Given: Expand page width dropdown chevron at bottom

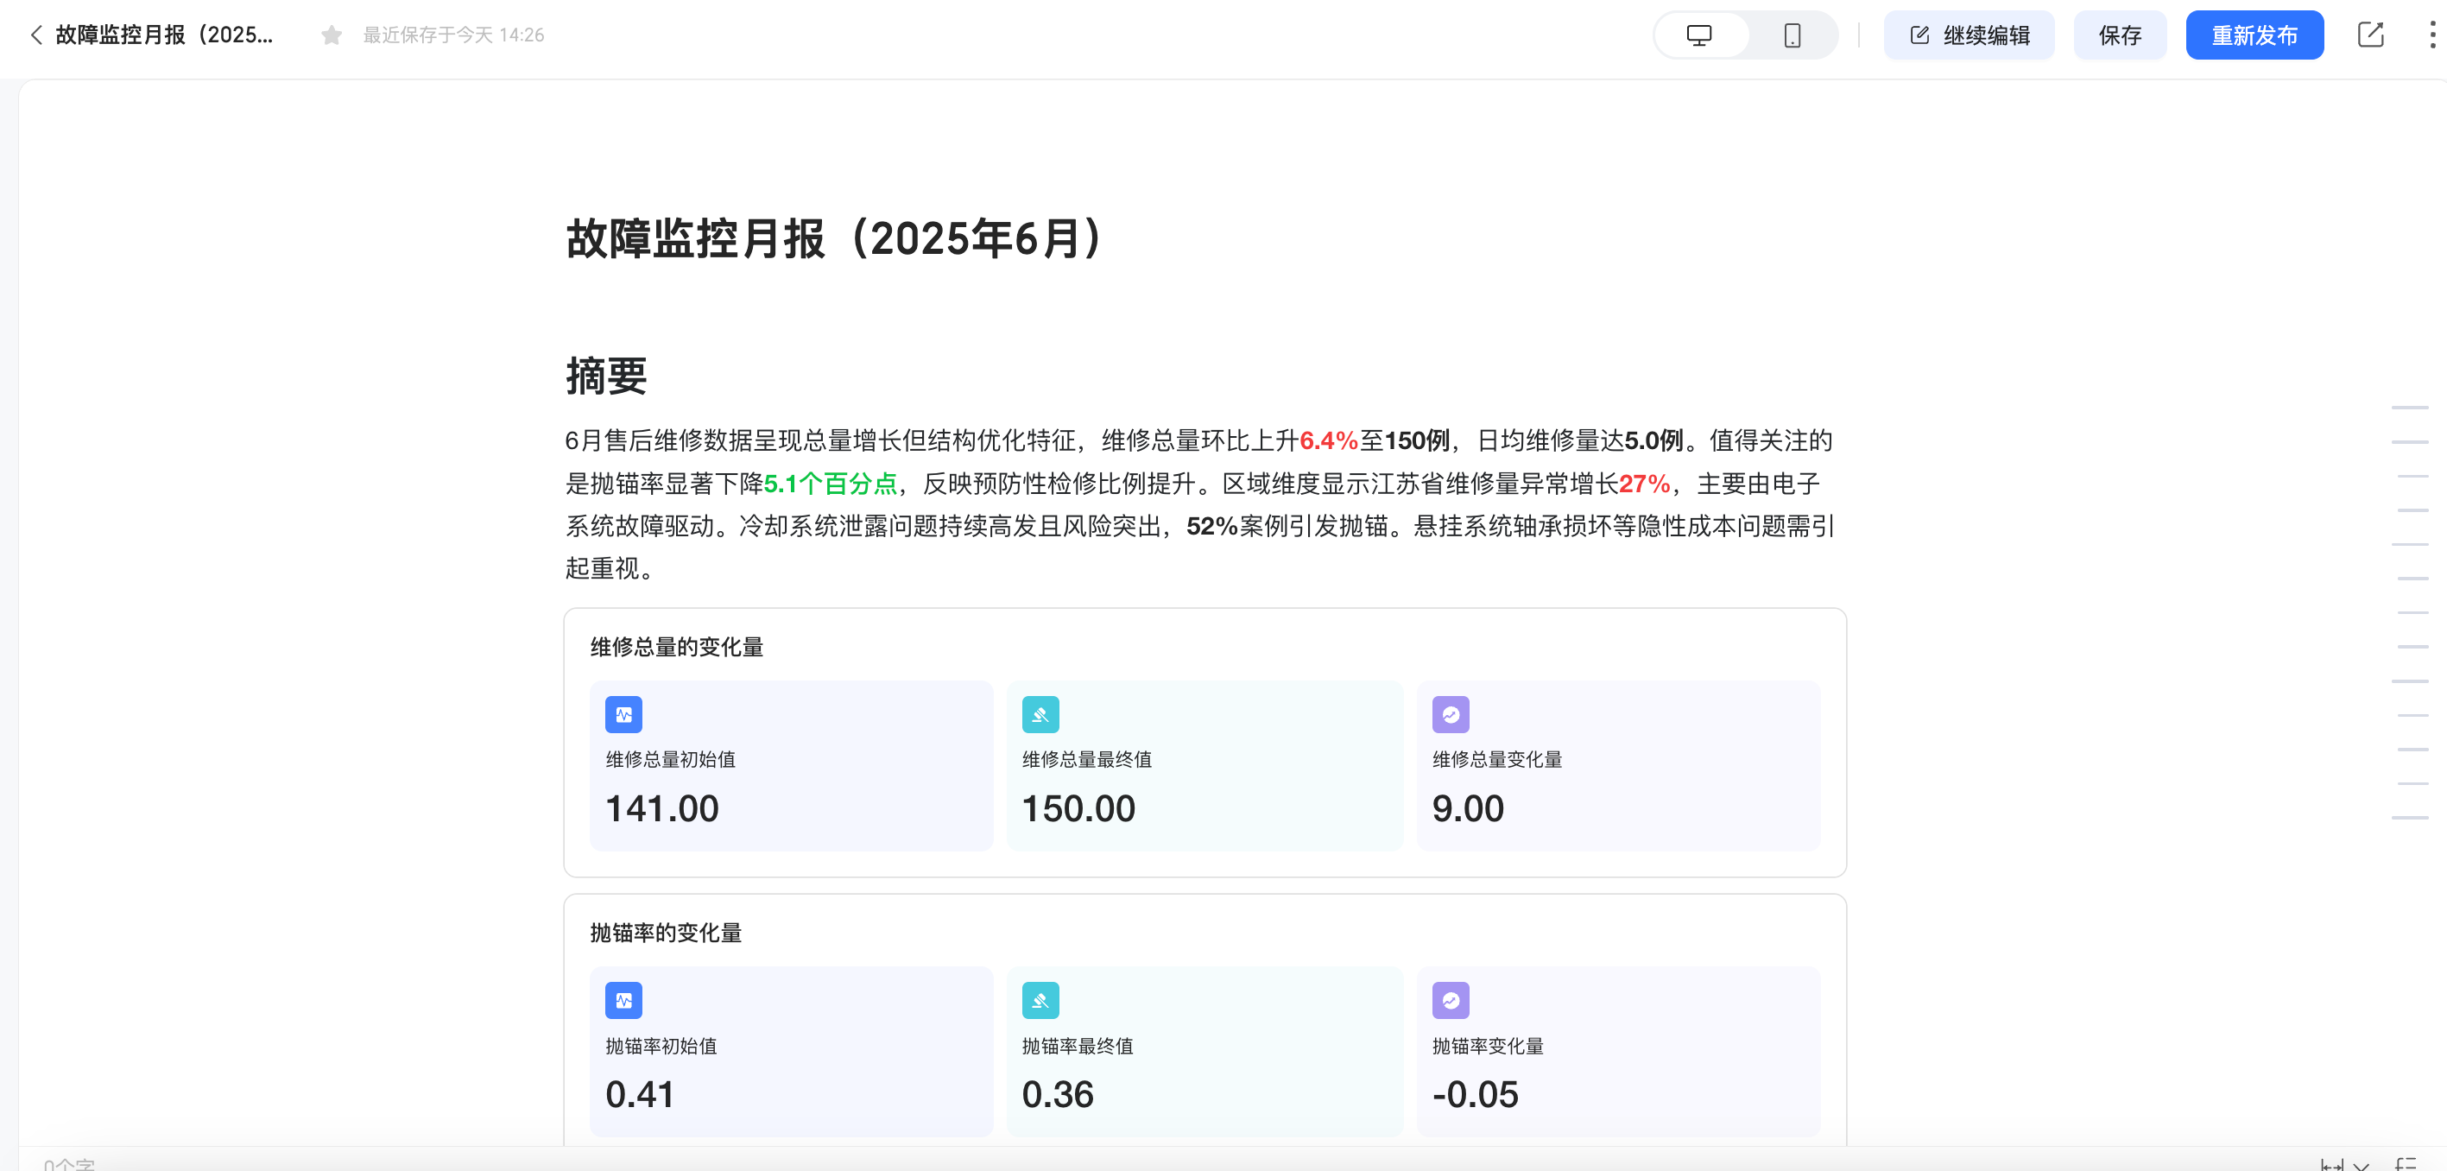Looking at the screenshot, I should tap(2362, 1165).
